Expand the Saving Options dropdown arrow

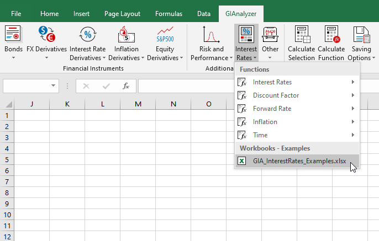pyautogui.click(x=373, y=58)
